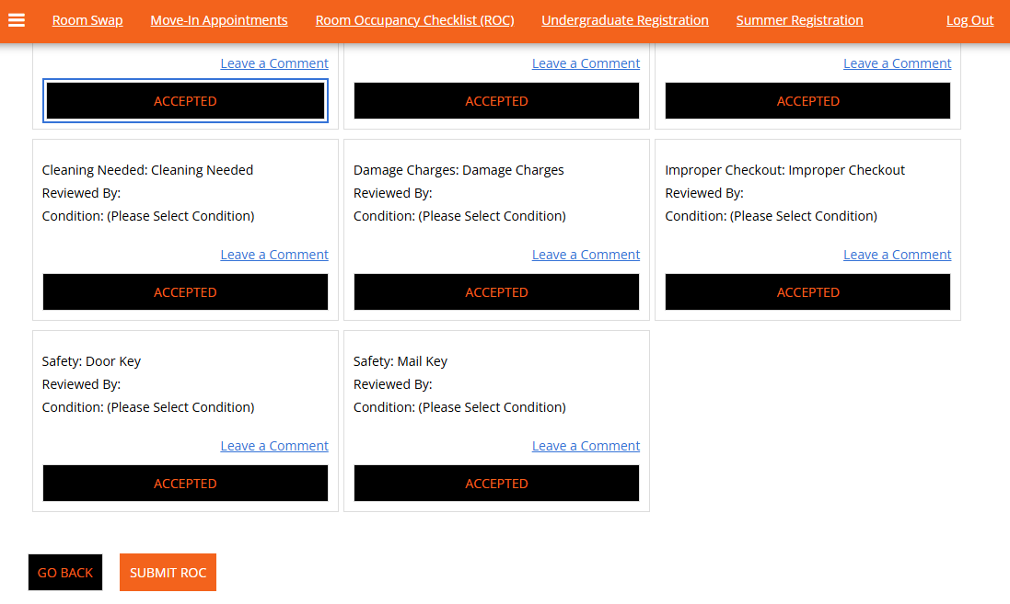Click the Log Out link
Image resolution: width=1010 pixels, height=604 pixels.
(969, 20)
